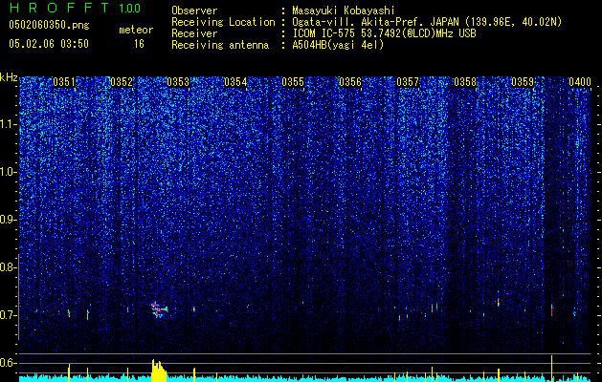Click the observer name Masayuki Kobayashi
The image size is (602, 382).
pos(344,11)
